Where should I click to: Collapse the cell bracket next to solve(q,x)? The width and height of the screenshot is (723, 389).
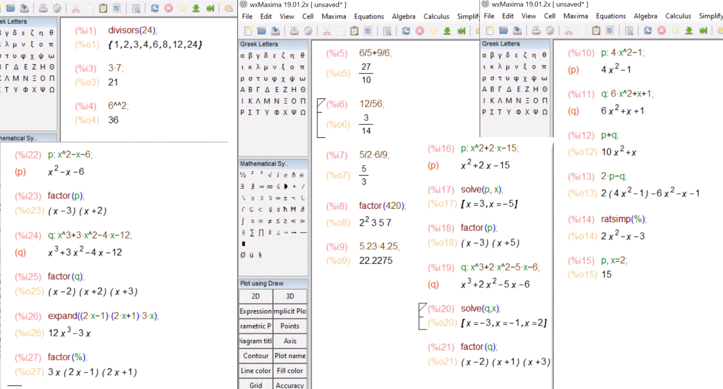tap(422, 307)
